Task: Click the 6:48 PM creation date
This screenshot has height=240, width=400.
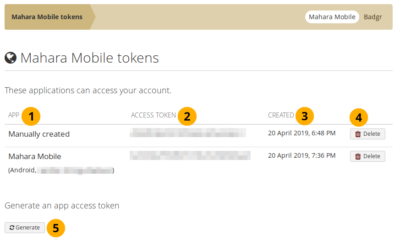Action: click(301, 133)
